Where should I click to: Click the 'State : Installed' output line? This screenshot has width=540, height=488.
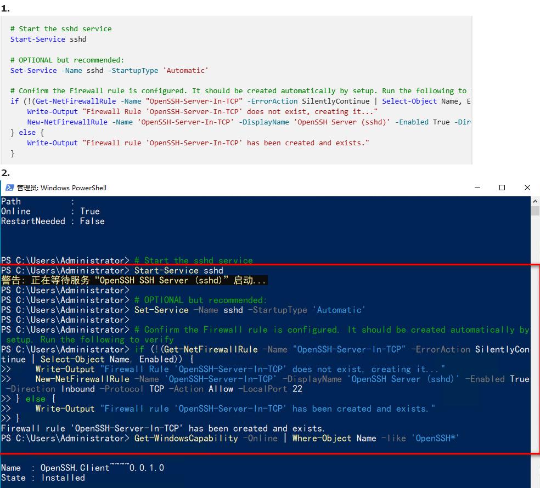[x=43, y=478]
